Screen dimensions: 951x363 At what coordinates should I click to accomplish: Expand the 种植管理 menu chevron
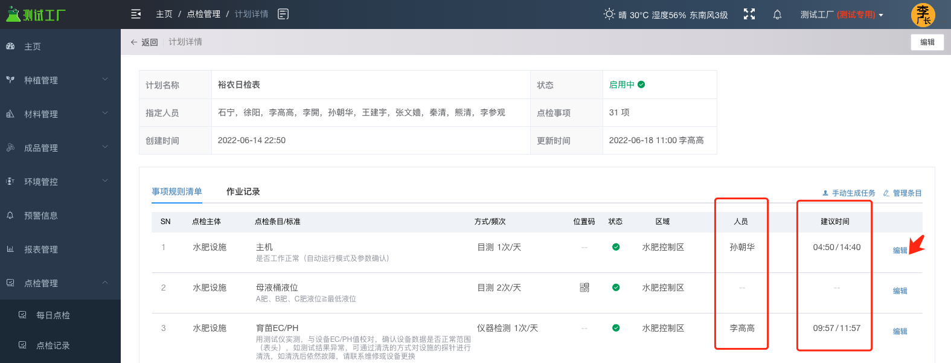click(x=105, y=79)
